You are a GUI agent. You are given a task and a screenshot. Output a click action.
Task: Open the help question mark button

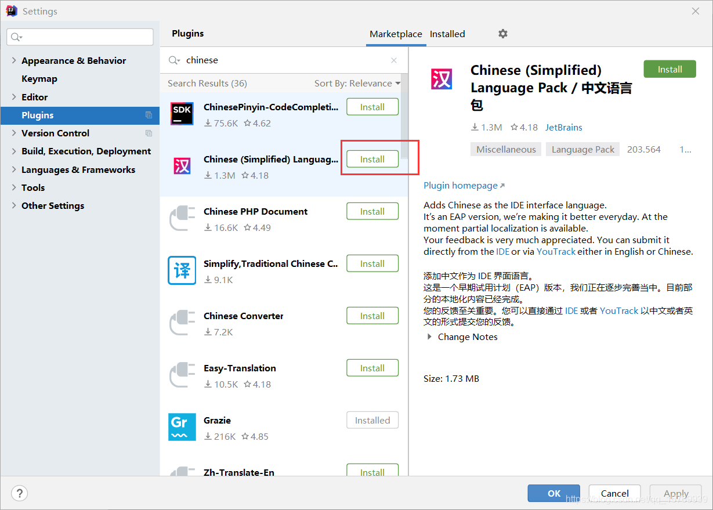coord(19,493)
